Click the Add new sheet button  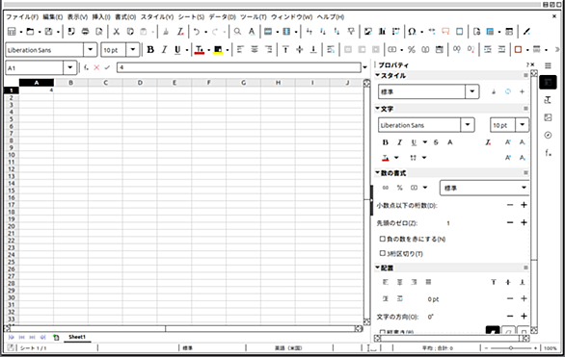(x=56, y=337)
